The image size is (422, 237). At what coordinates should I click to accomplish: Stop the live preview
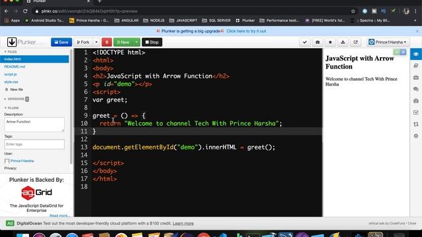point(152,42)
